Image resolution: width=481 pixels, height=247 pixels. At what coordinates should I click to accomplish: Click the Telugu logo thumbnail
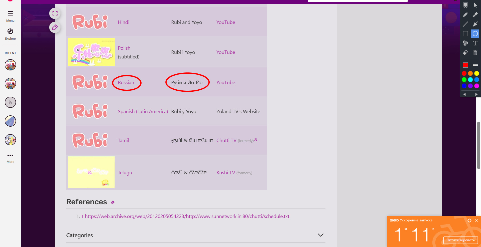tap(91, 172)
